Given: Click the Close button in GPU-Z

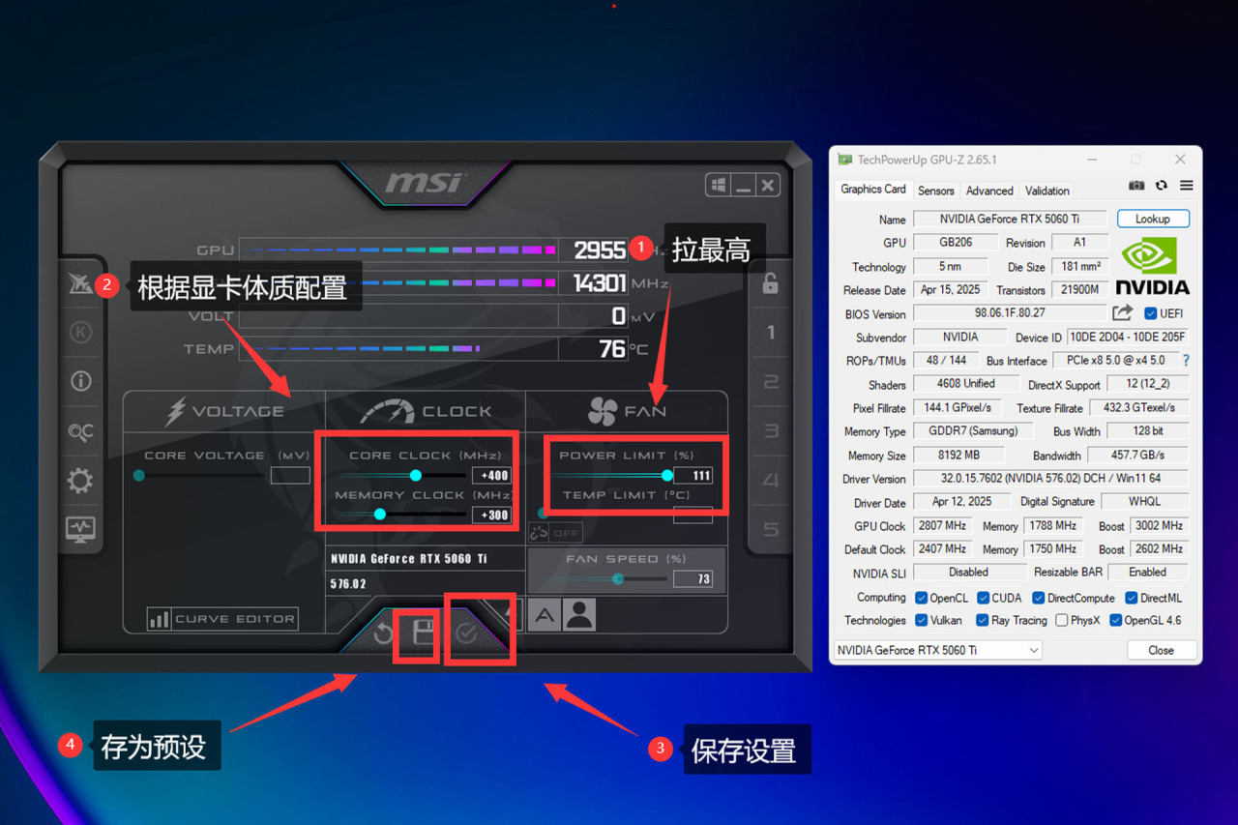Looking at the screenshot, I should (1162, 650).
